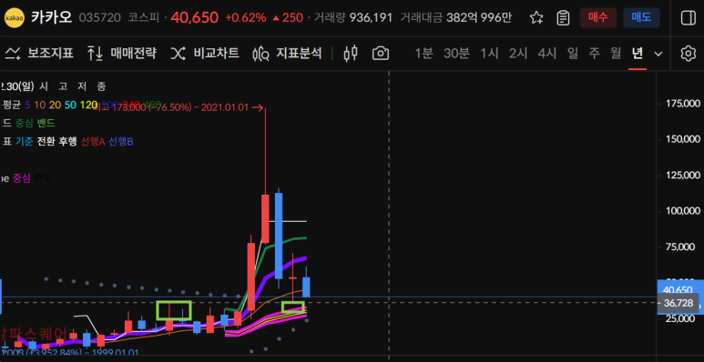
Task: Open the 비교차트 menu label
Action: (216, 54)
